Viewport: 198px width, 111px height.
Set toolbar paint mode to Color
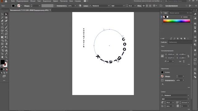pyautogui.click(x=2, y=69)
